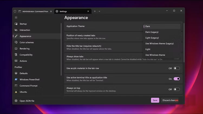Open Actions keyboard icon
This screenshot has height=114, width=203.
(x=16, y=61)
